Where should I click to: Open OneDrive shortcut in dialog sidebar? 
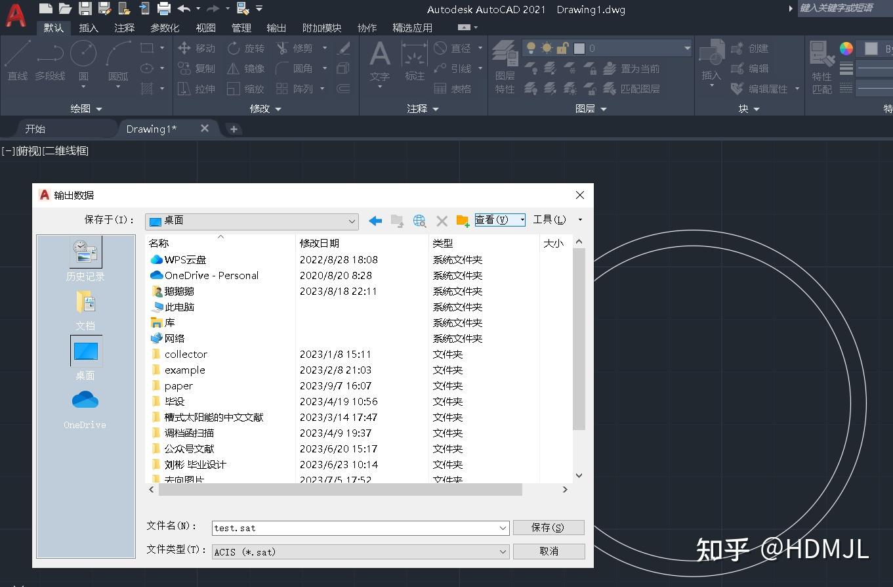(x=85, y=409)
